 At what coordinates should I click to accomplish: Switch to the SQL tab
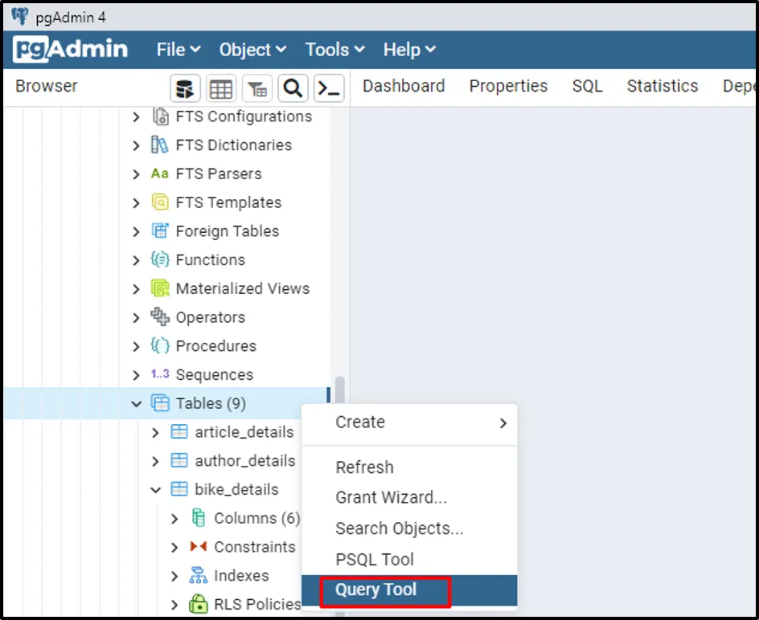[x=587, y=86]
